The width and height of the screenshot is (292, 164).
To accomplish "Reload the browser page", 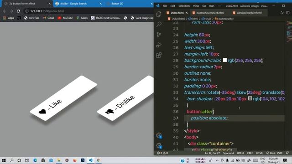I will (x=18, y=11).
